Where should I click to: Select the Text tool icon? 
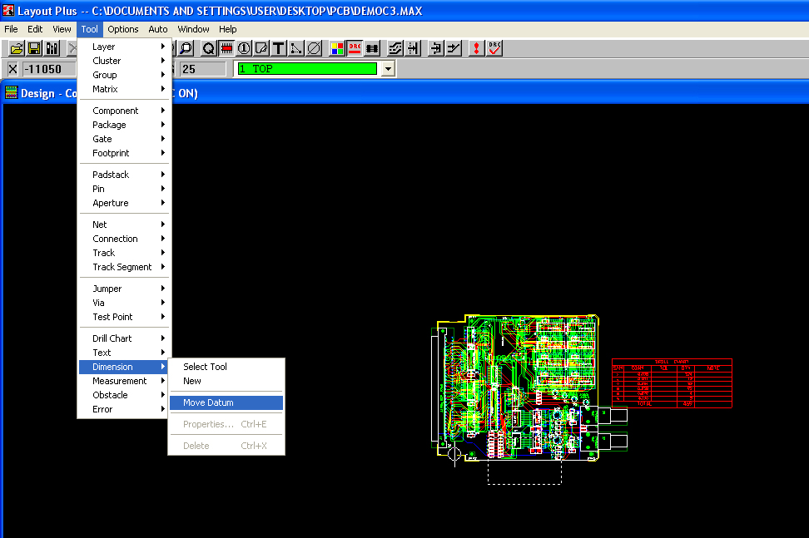tap(279, 49)
